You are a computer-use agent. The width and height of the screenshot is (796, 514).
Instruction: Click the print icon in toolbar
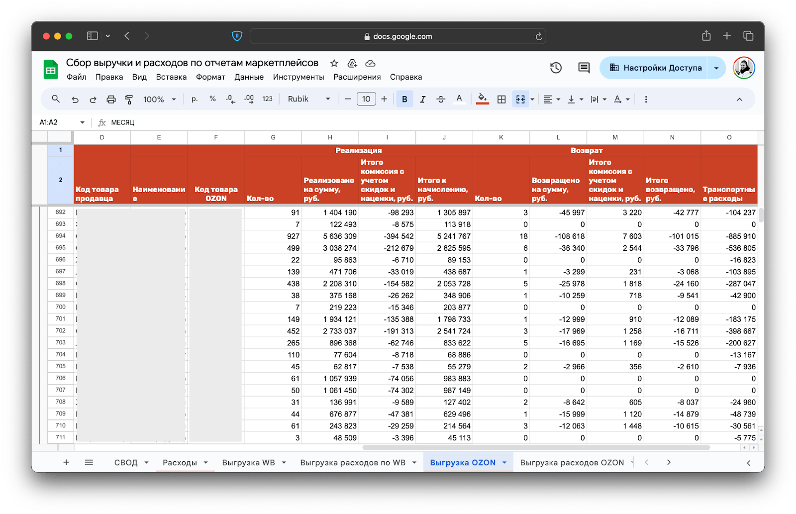click(x=111, y=100)
